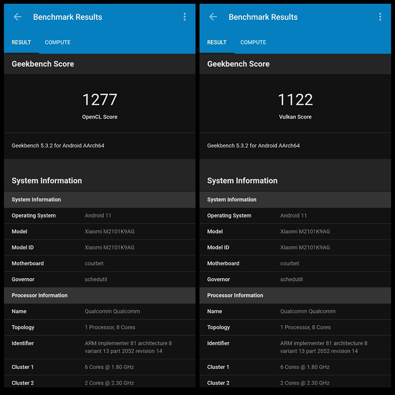Click 'Geekbench 5.3.2 for Android AArch64' in OpenCL panel
The height and width of the screenshot is (395, 395).
(58, 146)
